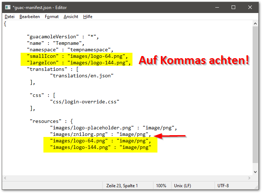The height and width of the screenshot is (193, 262).
Task: Click the horizontal scrollbar track
Action: [127, 178]
